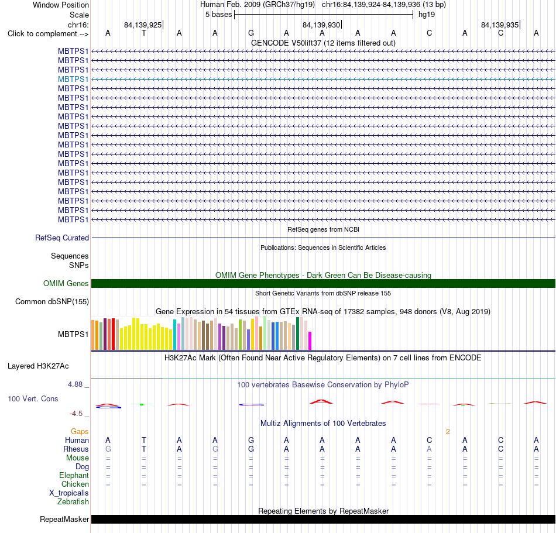This screenshot has height=533, width=556.
Task: Click the T base in the Rhesus row
Action: tap(143, 449)
